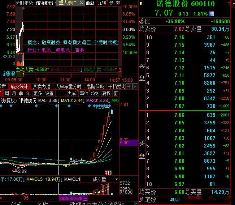Click stock title 诺德股份 600110
The height and width of the screenshot is (205, 235).
click(186, 4)
